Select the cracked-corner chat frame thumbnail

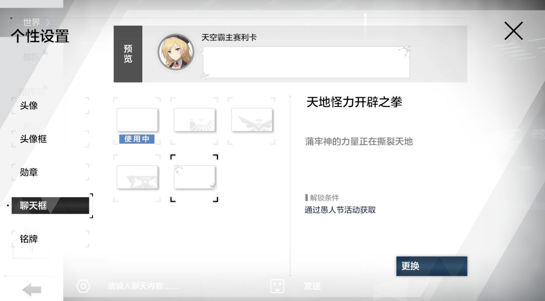click(x=194, y=177)
